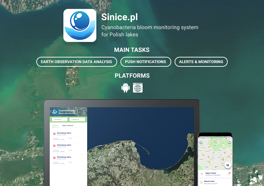Switch to the Zdjęcia satelitarne tab

point(68,126)
